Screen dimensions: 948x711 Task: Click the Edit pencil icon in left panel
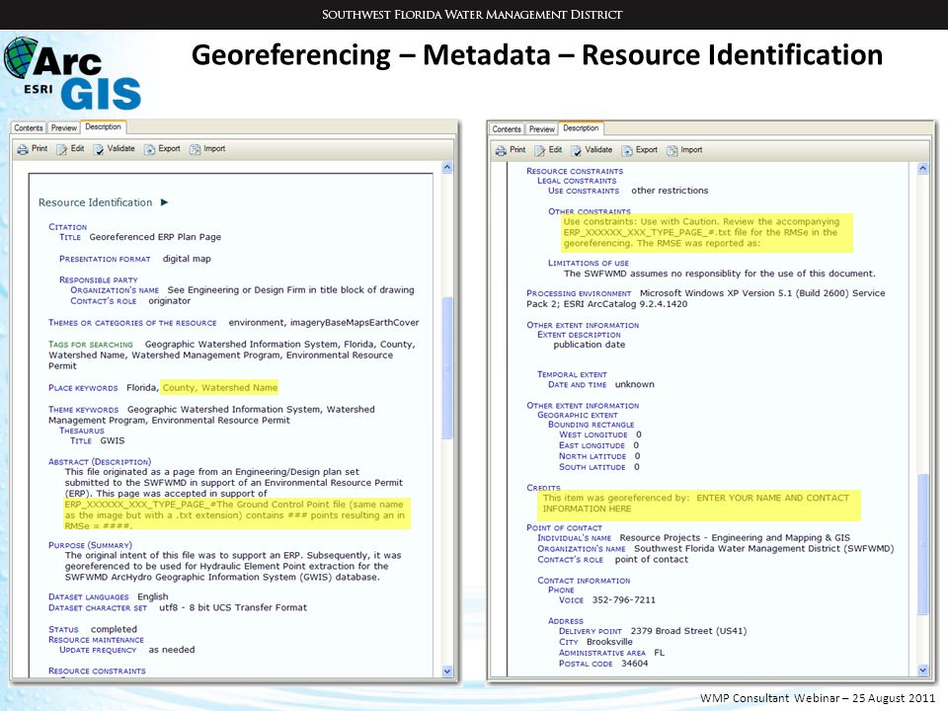pyautogui.click(x=62, y=149)
